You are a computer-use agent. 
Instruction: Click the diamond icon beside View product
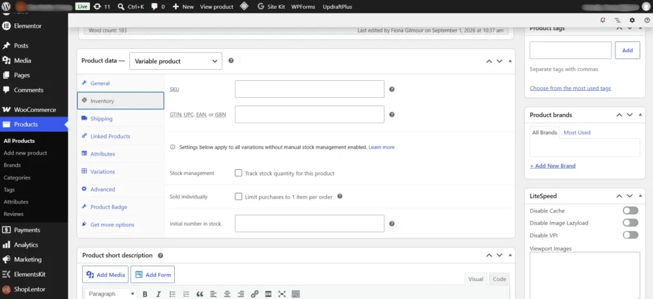[244, 6]
